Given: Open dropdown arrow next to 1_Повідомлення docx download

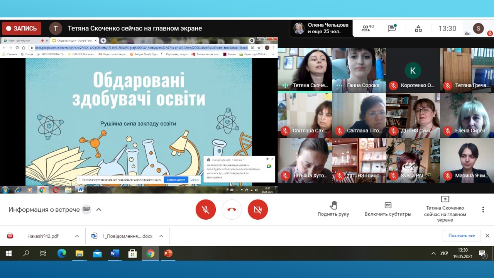Looking at the screenshot, I should [161, 236].
